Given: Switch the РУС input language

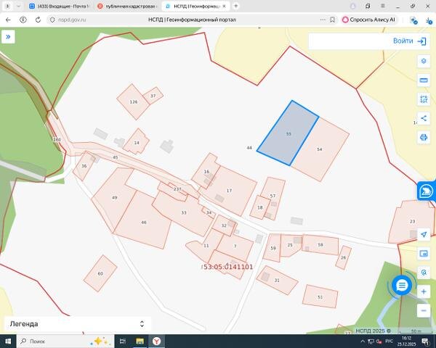Looking at the screenshot, I should click(389, 341).
